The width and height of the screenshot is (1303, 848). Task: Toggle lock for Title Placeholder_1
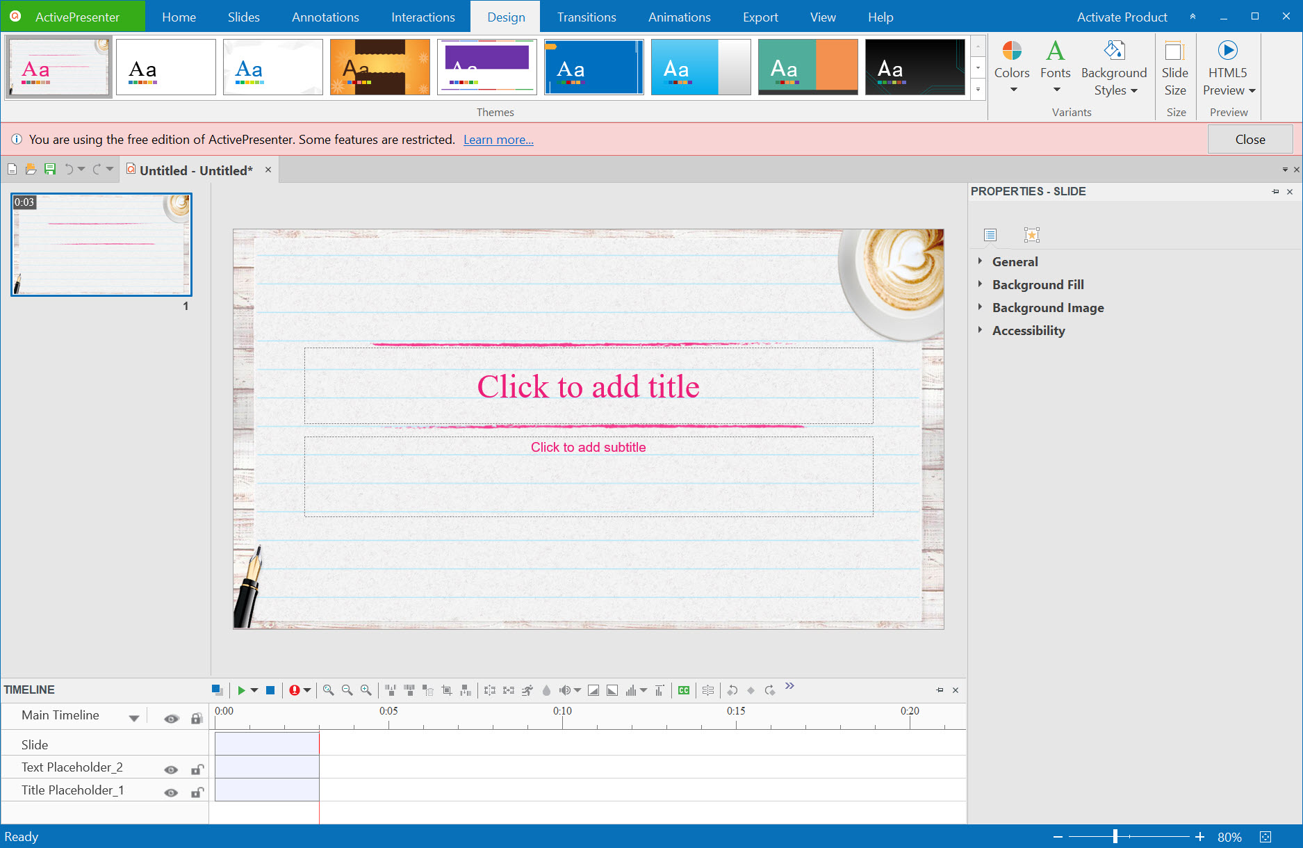(197, 792)
